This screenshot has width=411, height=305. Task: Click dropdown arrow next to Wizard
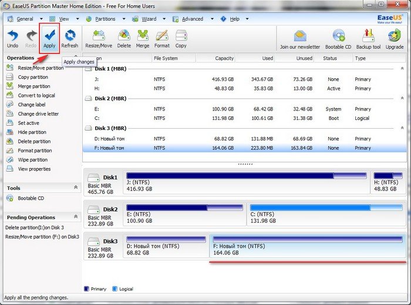(164, 19)
